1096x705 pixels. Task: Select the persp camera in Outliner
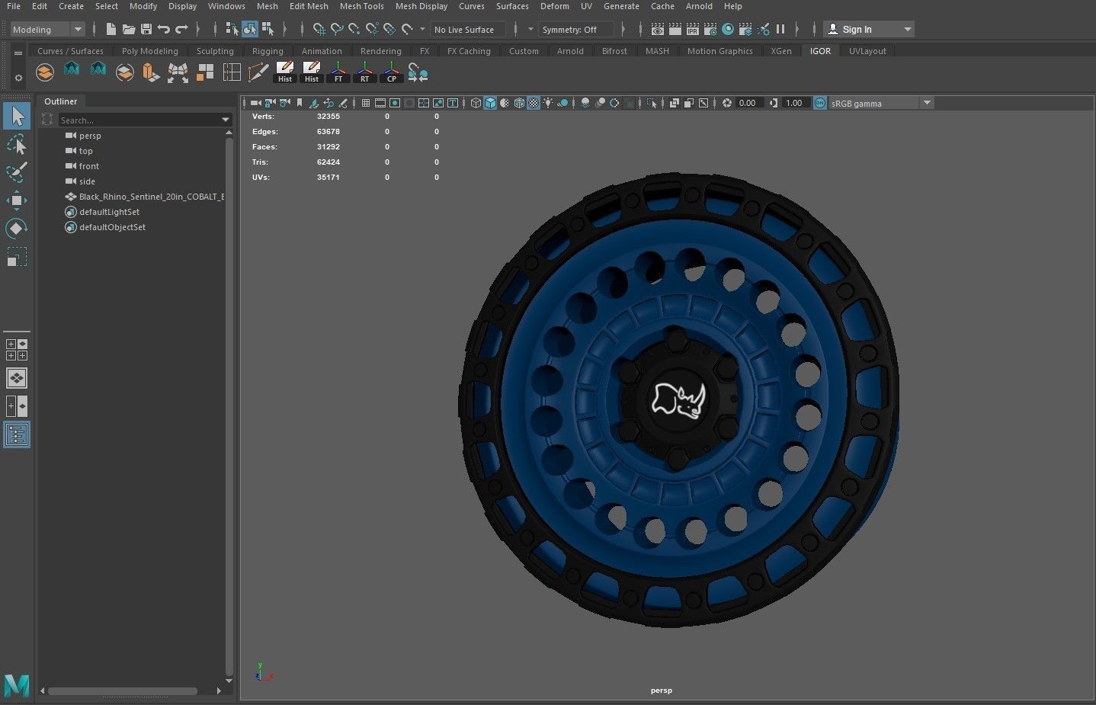coord(90,136)
